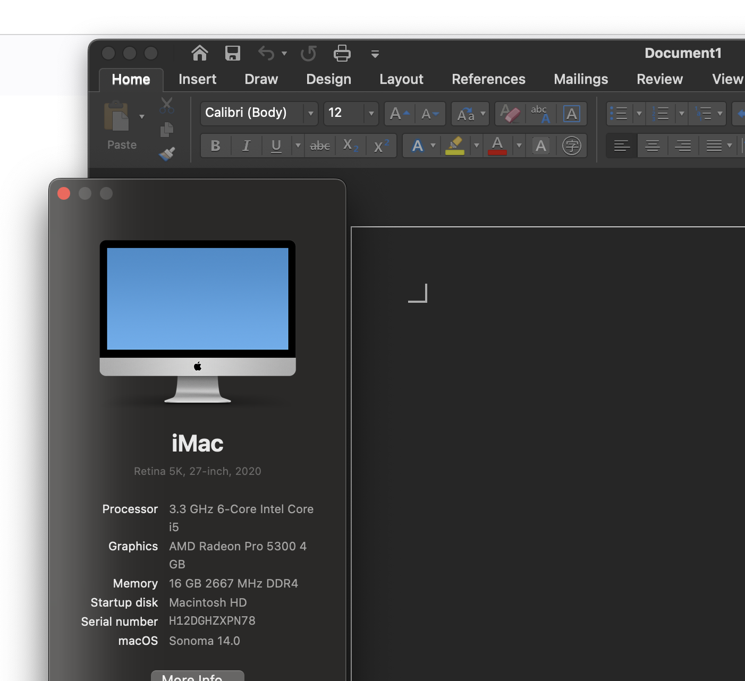Screen dimensions: 745x681
Task: Toggle Italic formatting
Action: [x=246, y=146]
